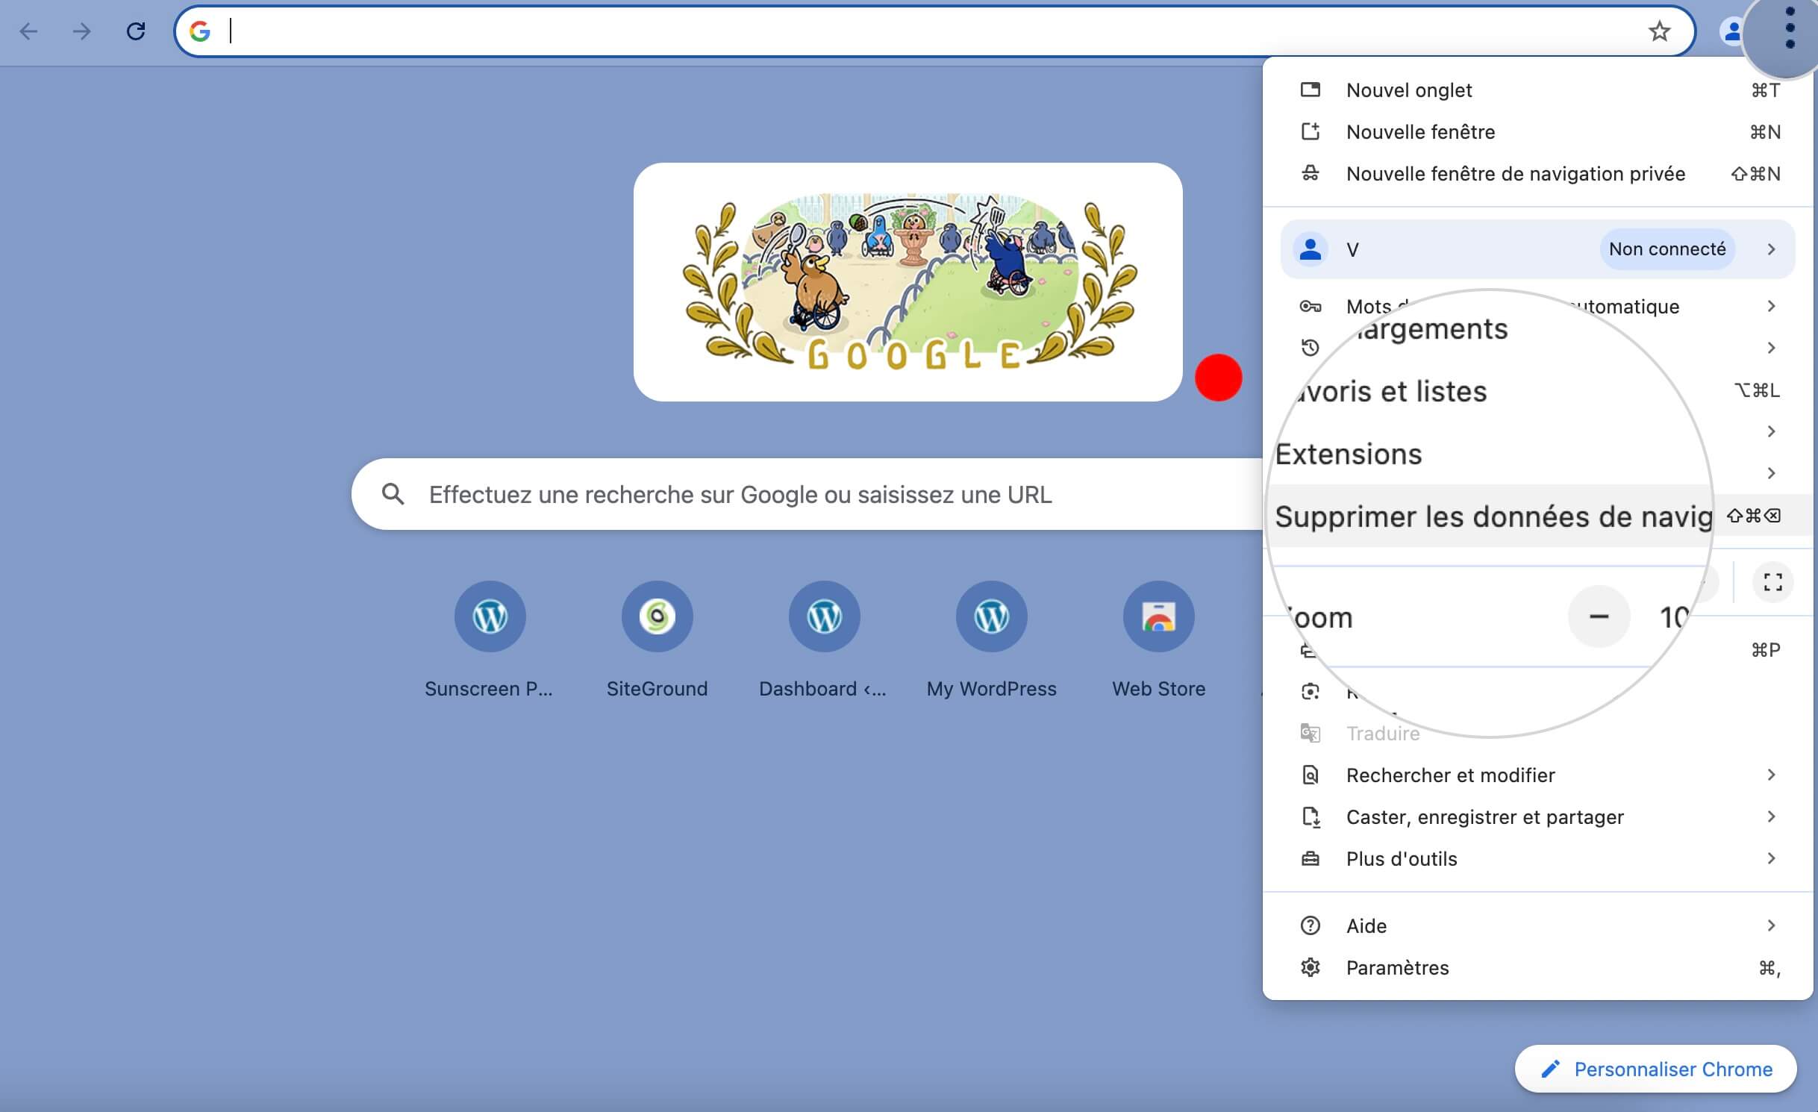Click the ⌘P print shortcut label
Screen dimensions: 1818x1112
(x=1766, y=650)
